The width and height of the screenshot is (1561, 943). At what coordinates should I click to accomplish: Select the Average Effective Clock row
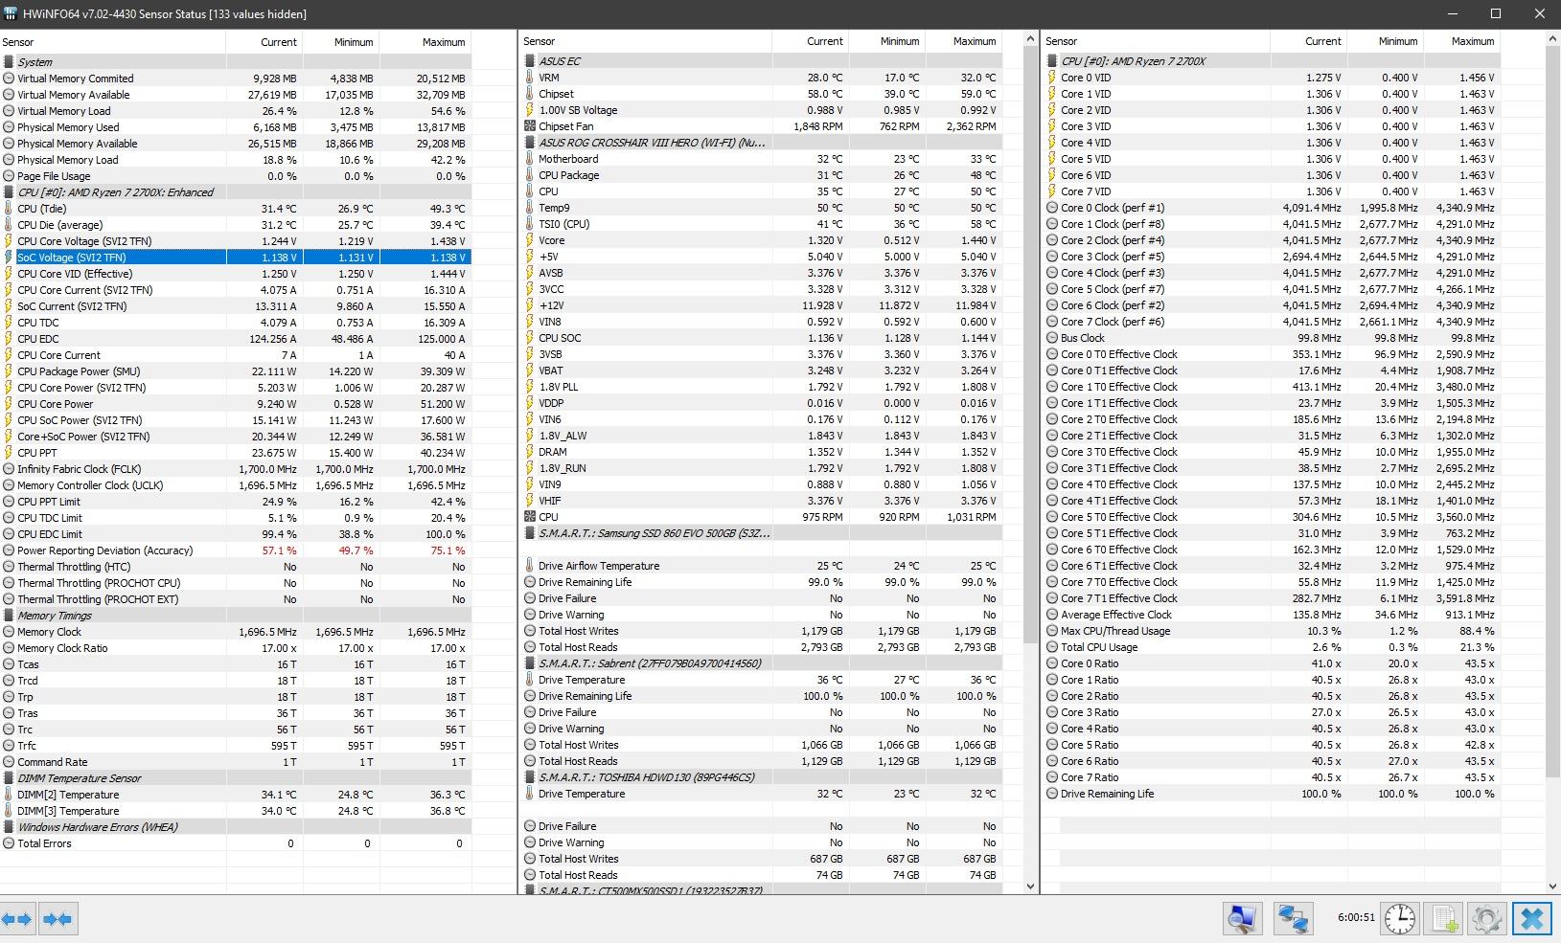(1271, 615)
